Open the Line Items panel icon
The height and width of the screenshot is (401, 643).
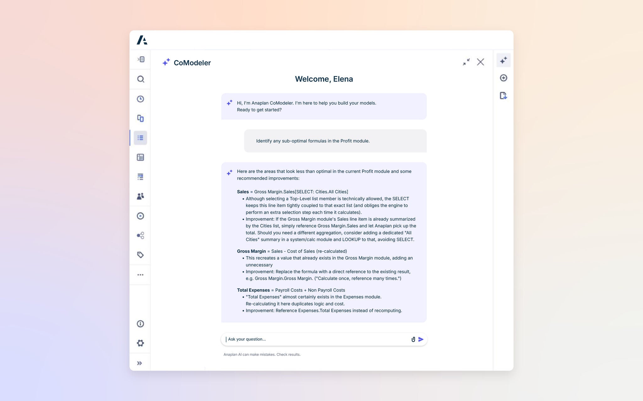(140, 177)
